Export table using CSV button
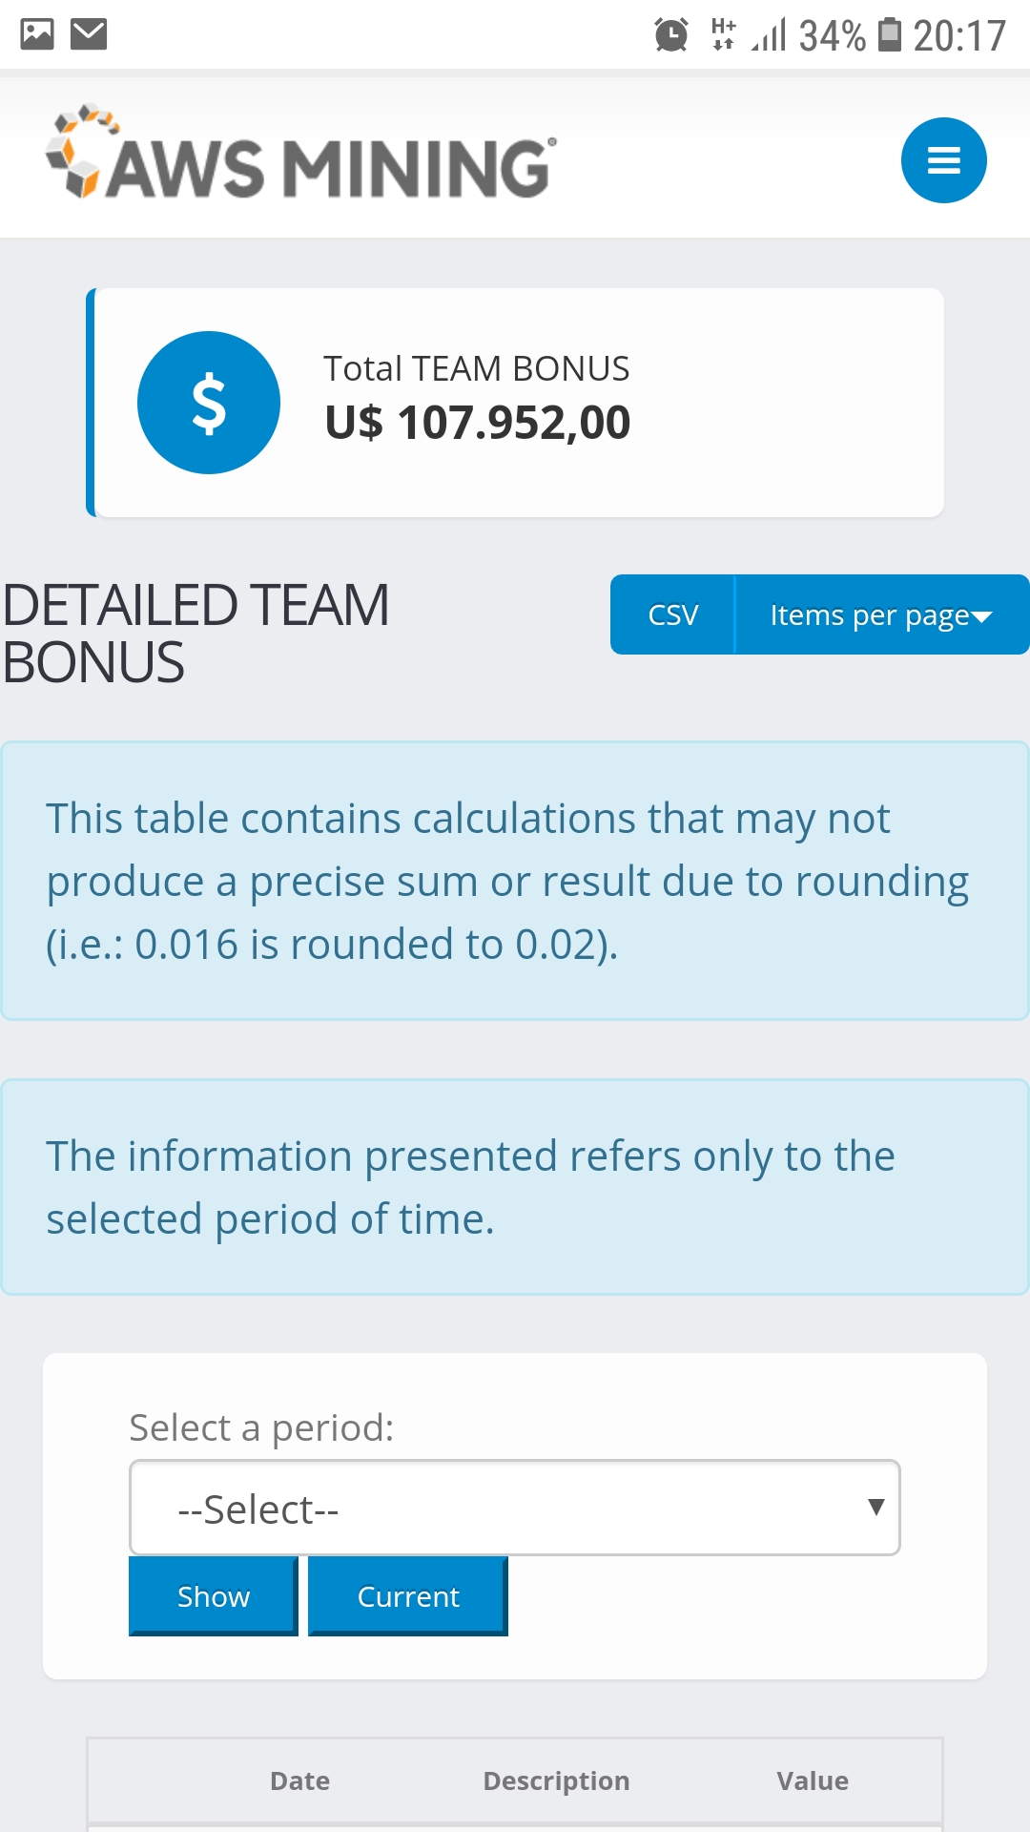Screen dimensions: 1030x1832 coord(673,615)
